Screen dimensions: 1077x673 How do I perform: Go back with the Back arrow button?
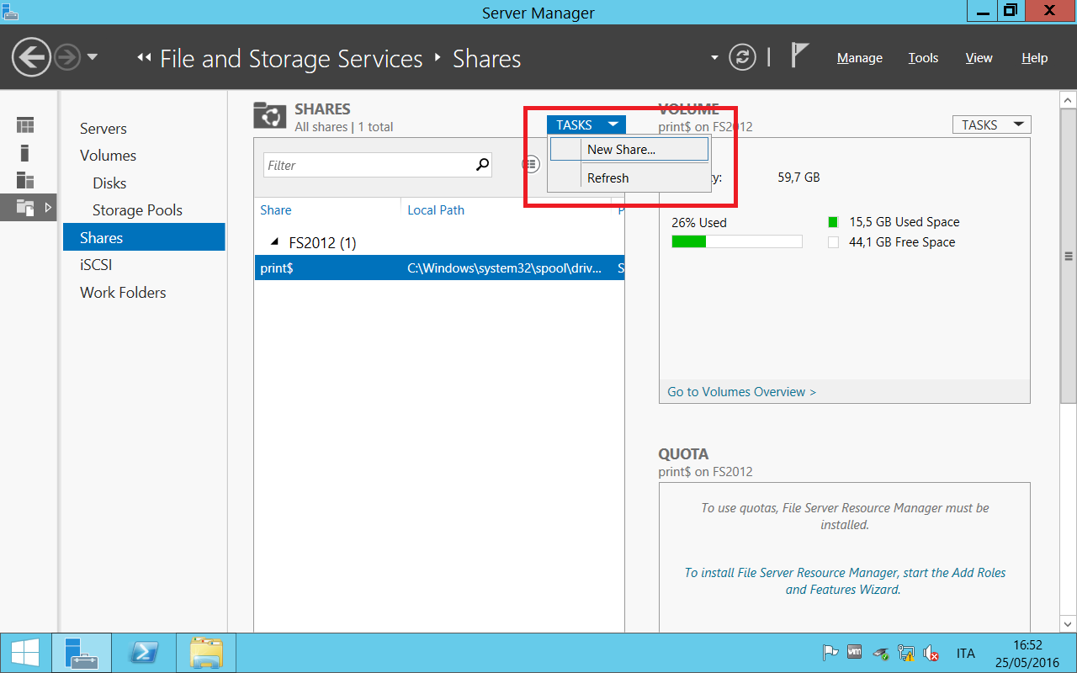(32, 57)
